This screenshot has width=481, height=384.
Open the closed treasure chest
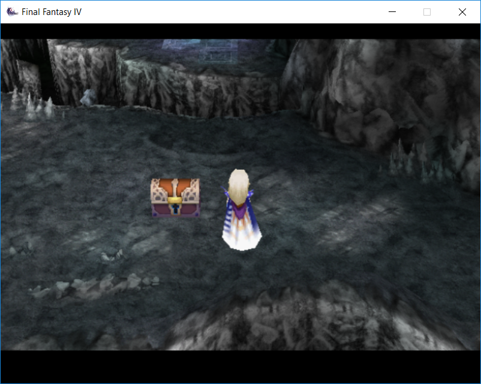tap(175, 197)
